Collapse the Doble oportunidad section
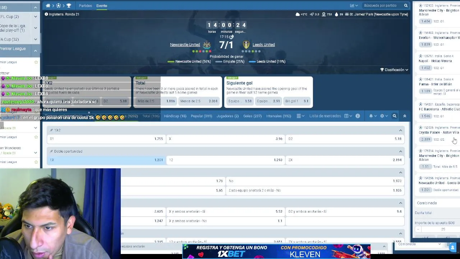Image resolution: width=460 pixels, height=259 pixels. (400, 151)
